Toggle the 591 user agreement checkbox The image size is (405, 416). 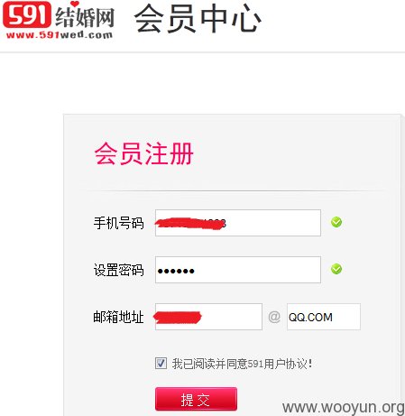tap(161, 363)
